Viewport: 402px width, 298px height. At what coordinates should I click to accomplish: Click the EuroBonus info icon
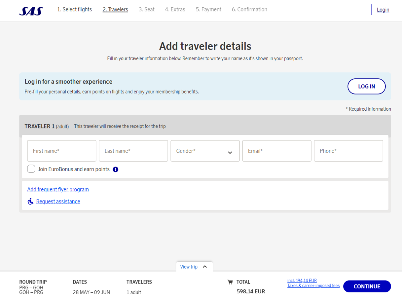pyautogui.click(x=116, y=169)
